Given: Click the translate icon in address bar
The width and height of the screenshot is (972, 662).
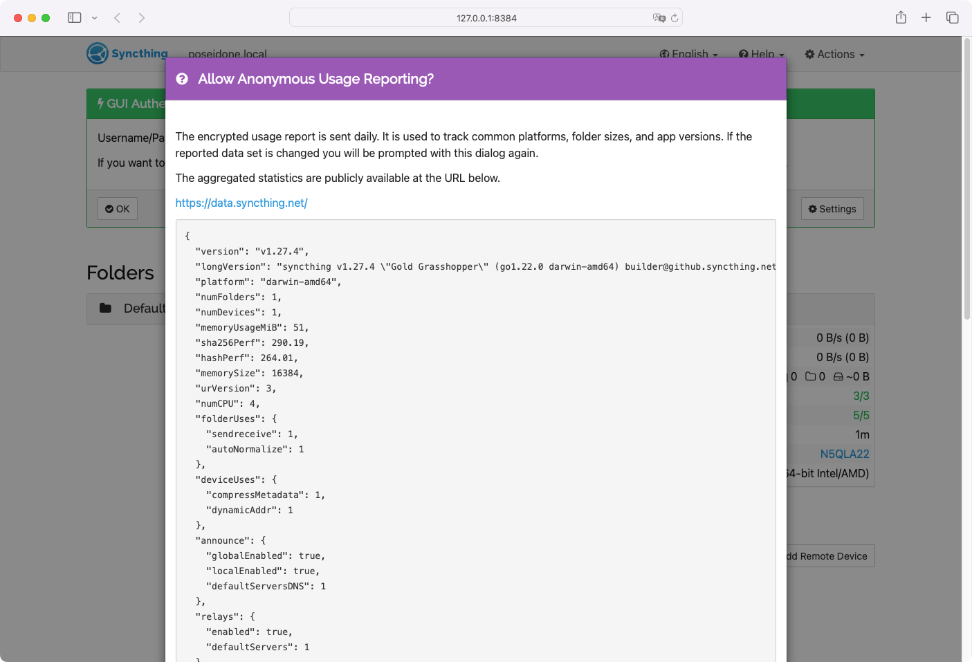Looking at the screenshot, I should tap(659, 18).
